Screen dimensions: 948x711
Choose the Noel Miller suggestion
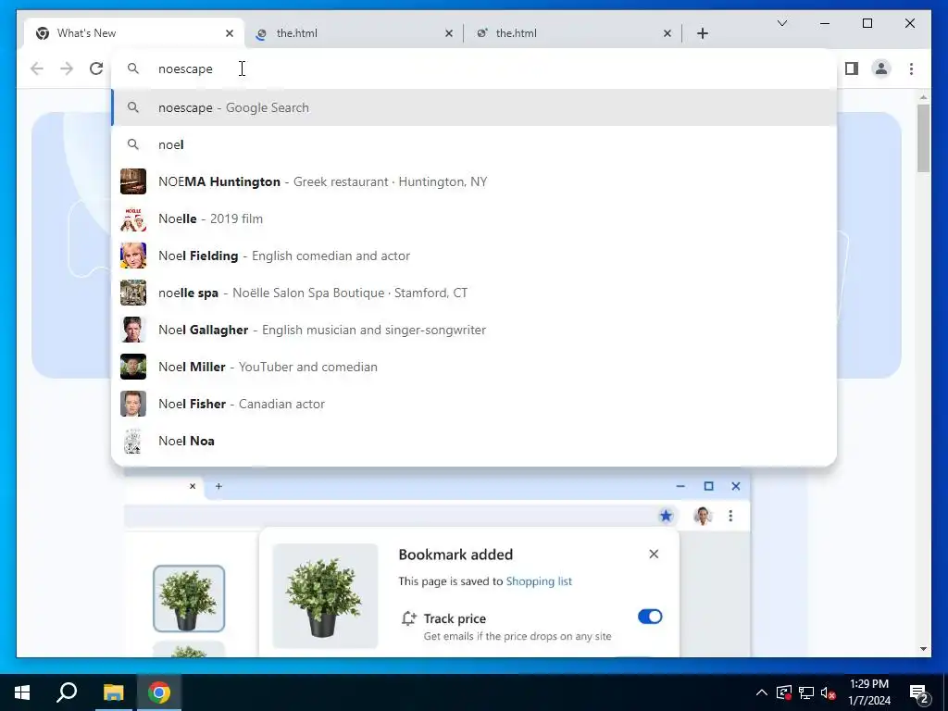(x=474, y=367)
